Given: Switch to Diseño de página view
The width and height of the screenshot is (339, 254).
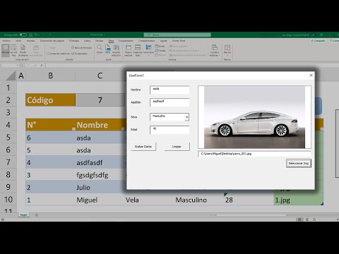Looking at the screenshot, I should point(23,50).
